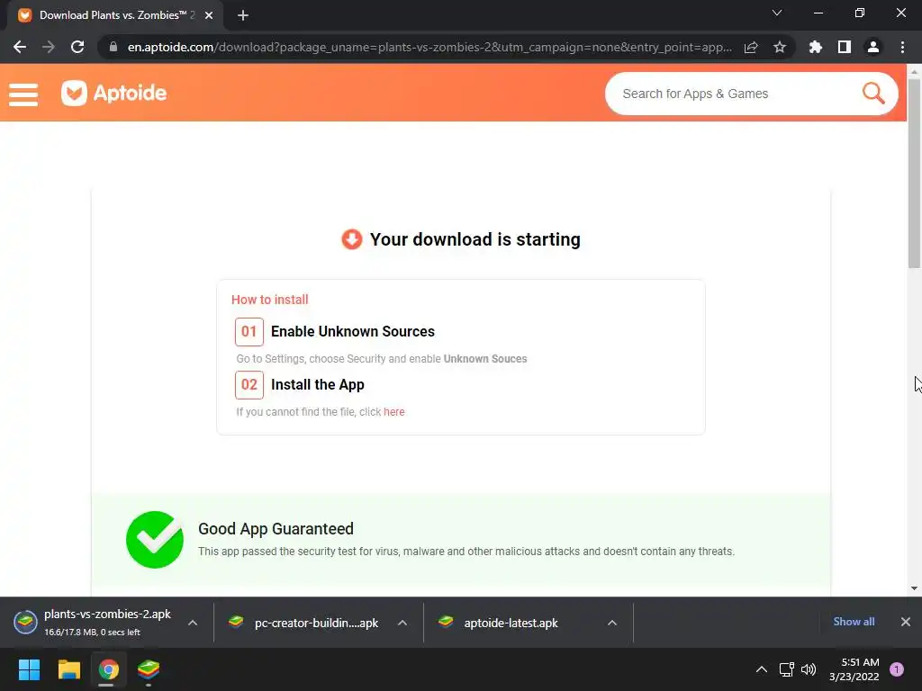
Task: Open the clock and date panel
Action: (854, 669)
